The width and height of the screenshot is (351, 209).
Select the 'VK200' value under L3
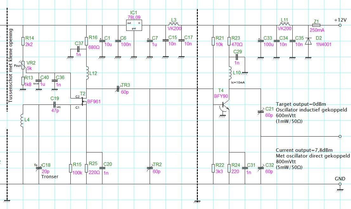coord(174,29)
